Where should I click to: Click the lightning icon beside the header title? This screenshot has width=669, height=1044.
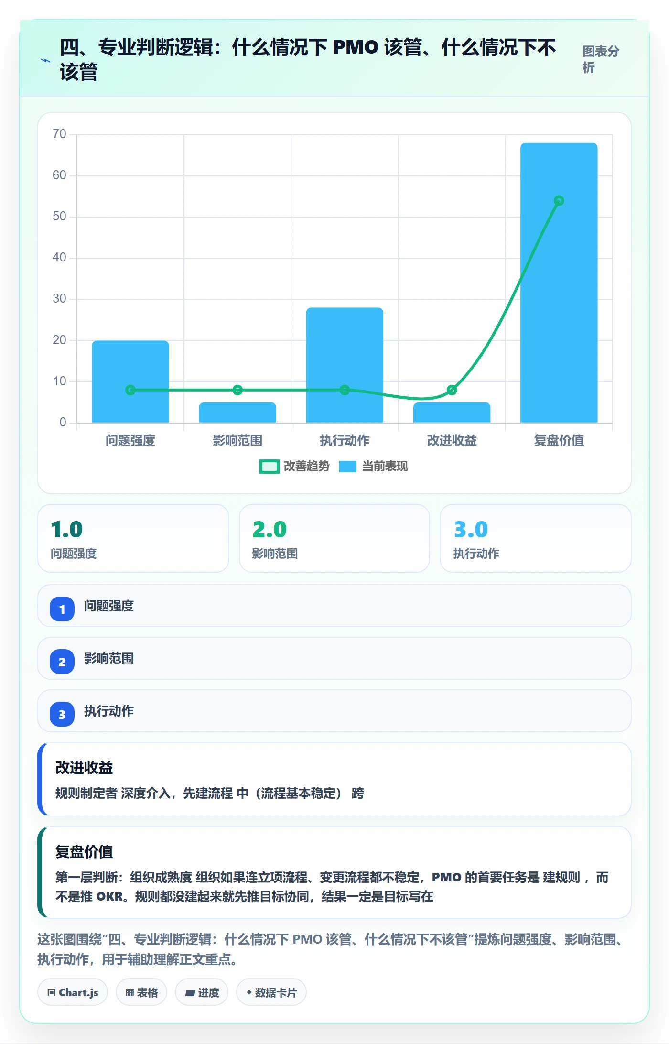click(45, 61)
